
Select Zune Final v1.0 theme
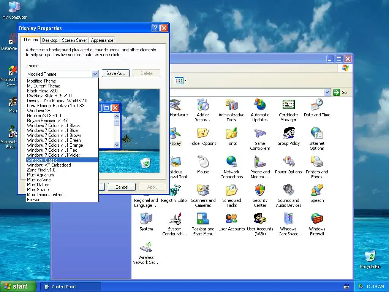coord(62,170)
